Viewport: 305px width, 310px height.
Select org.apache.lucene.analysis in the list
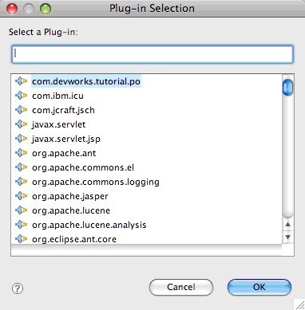tap(89, 225)
